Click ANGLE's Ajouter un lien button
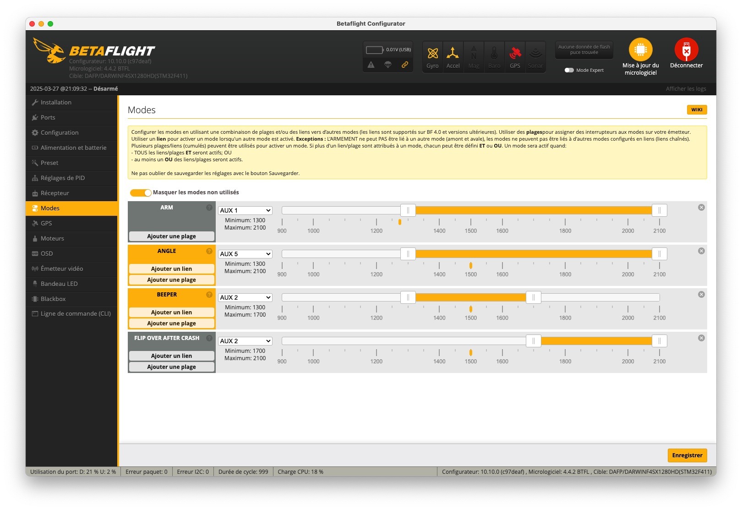 click(x=171, y=269)
